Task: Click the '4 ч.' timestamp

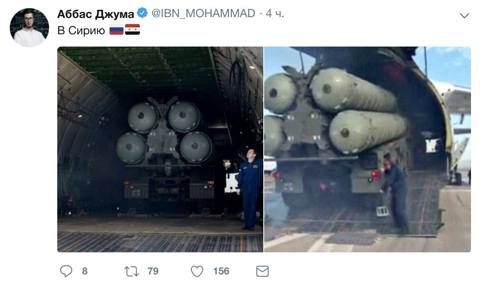Action: click(275, 13)
